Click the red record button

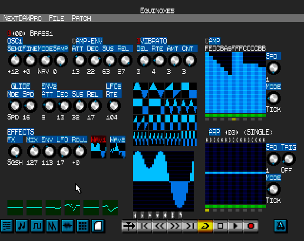(251, 226)
